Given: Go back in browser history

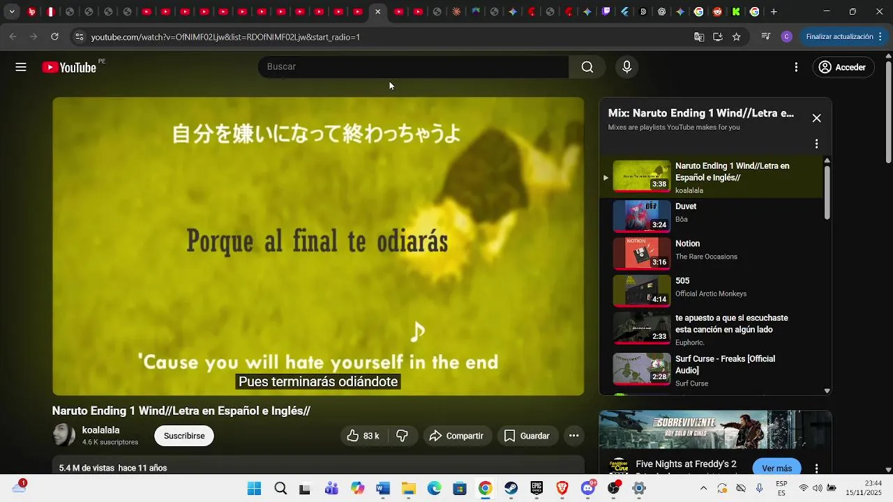Looking at the screenshot, I should (13, 37).
